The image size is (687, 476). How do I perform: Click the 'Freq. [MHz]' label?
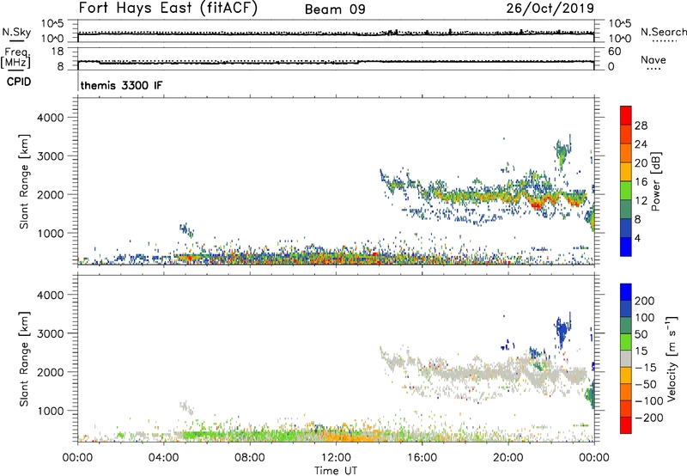pyautogui.click(x=16, y=58)
